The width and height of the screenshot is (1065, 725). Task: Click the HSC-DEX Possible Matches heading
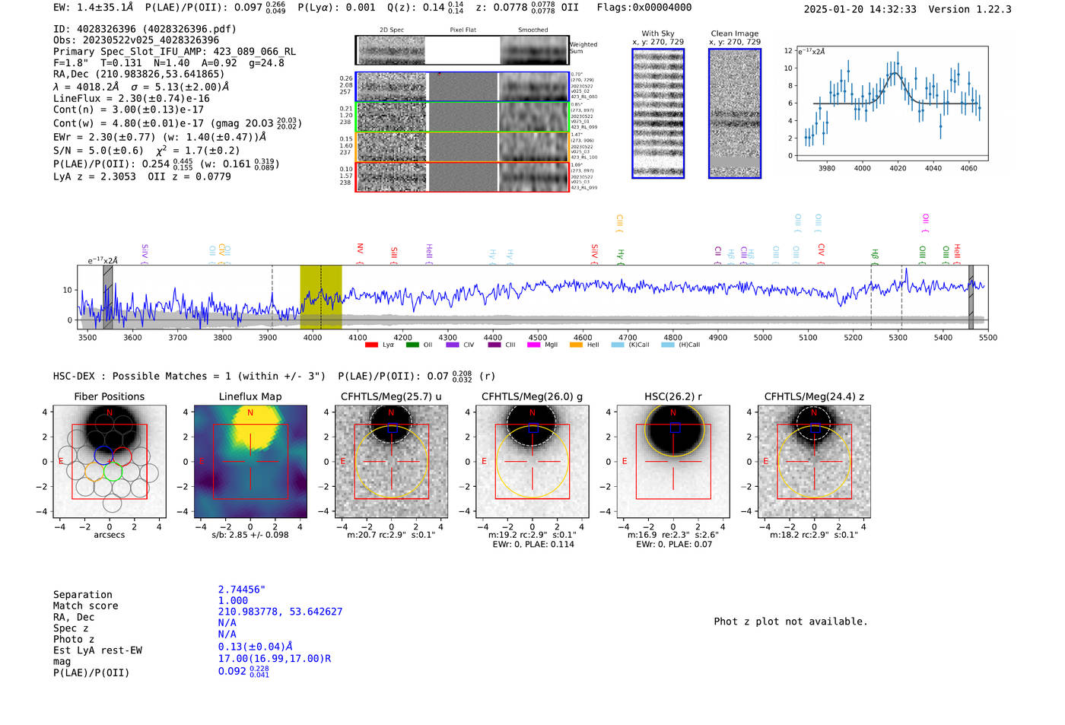click(189, 376)
